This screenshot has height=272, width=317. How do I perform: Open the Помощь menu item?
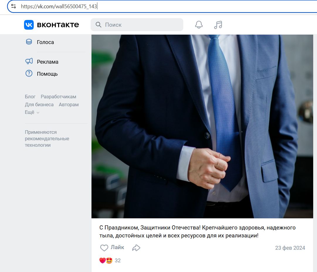pyautogui.click(x=47, y=74)
